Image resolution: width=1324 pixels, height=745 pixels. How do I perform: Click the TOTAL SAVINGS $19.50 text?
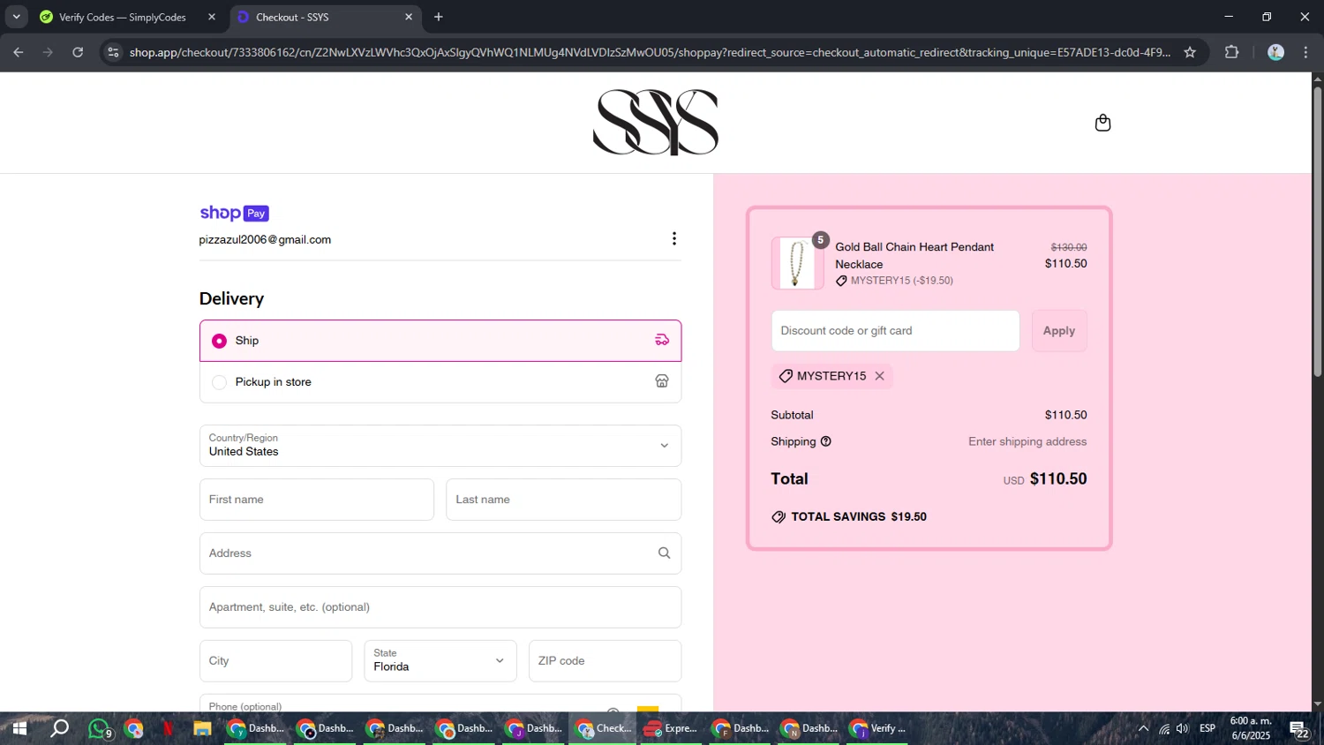859,517
